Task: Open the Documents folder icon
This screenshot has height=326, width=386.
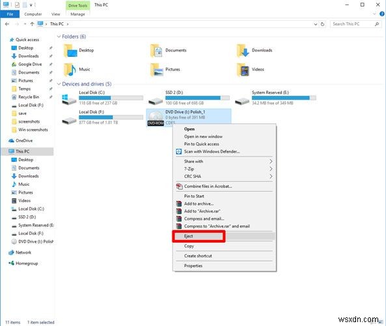Action: [156, 51]
